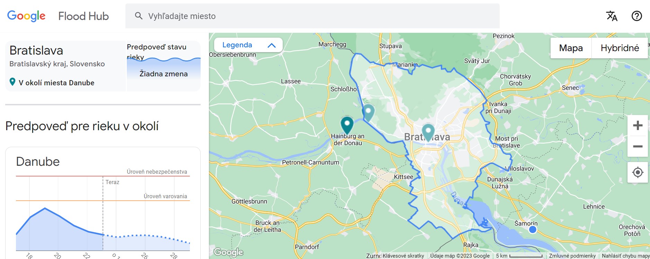Screen dimensions: 650x259
Task: Click 'Senec' map label
Action: (570, 88)
